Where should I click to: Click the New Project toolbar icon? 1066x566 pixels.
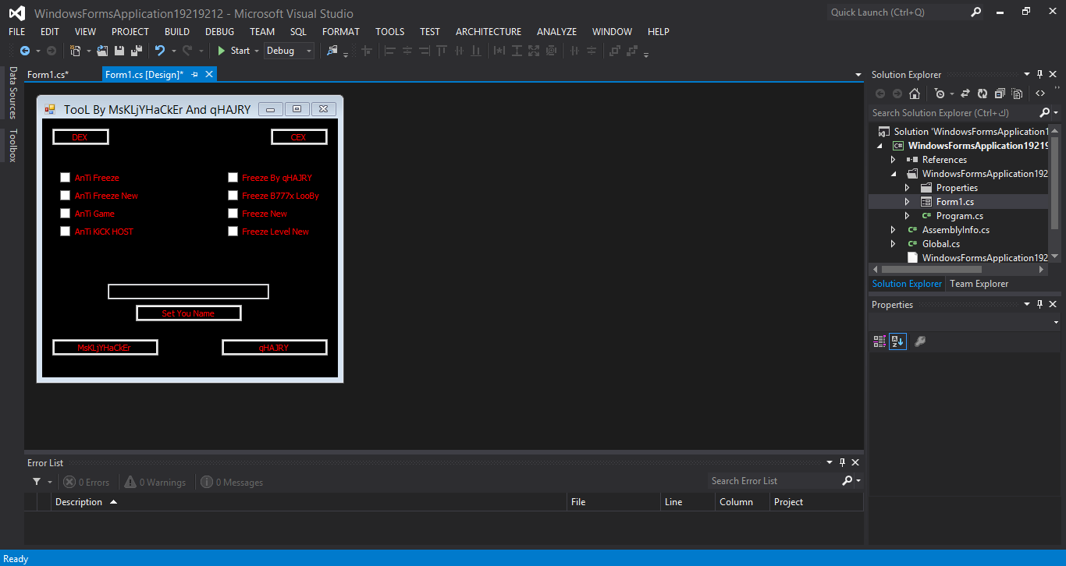(75, 51)
